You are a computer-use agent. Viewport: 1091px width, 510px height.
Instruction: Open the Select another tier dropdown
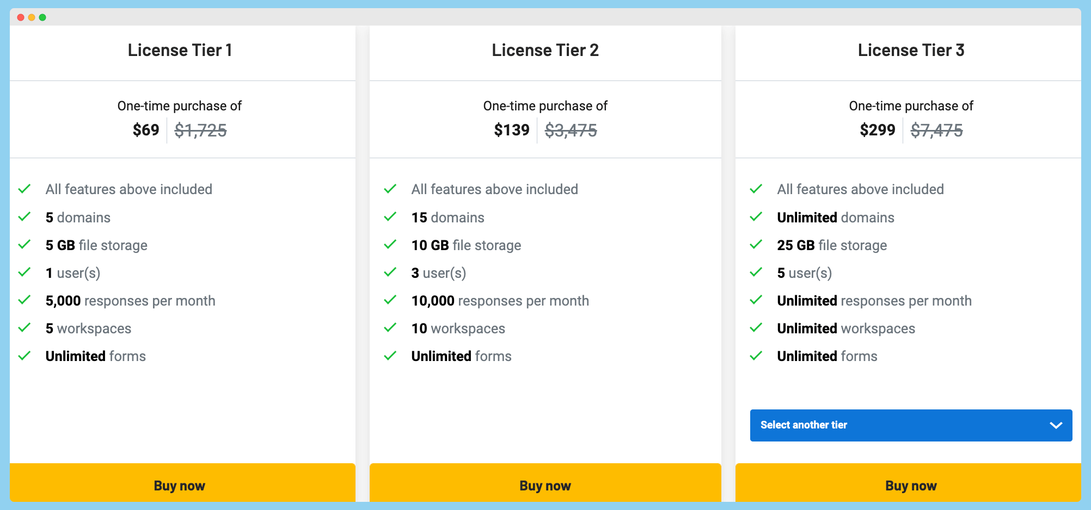pyautogui.click(x=911, y=425)
